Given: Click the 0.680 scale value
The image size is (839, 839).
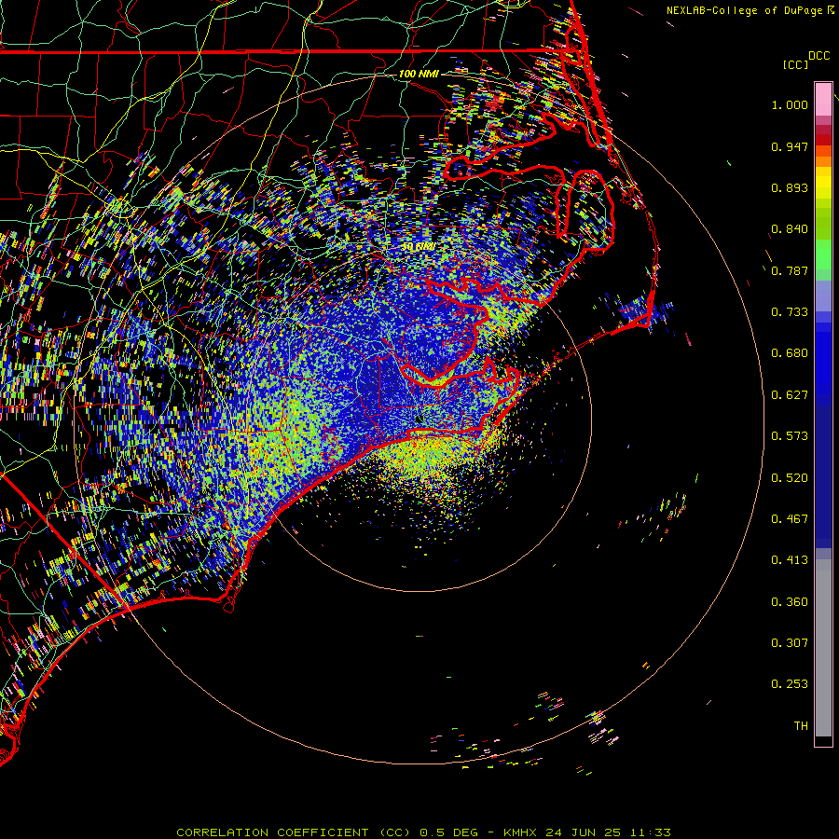Looking at the screenshot, I should [x=790, y=353].
